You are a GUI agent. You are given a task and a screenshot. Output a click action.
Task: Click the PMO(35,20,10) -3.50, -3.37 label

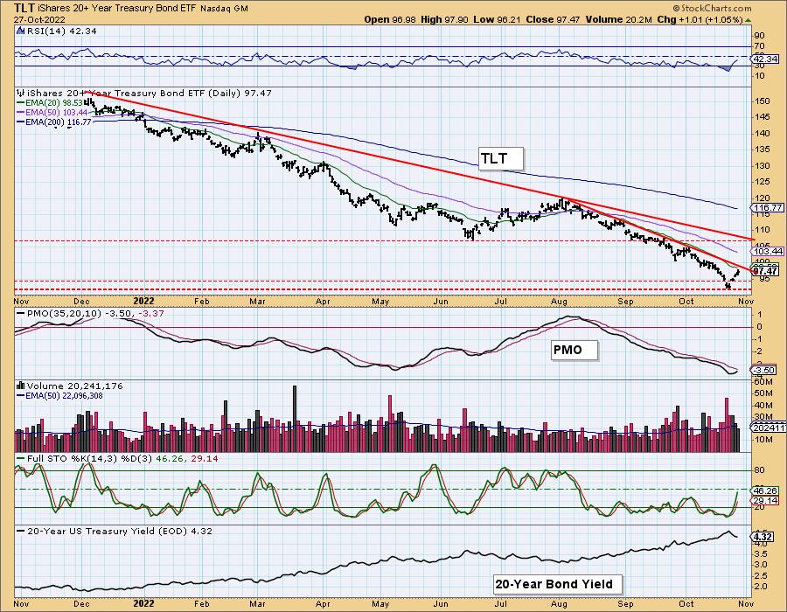(x=95, y=313)
